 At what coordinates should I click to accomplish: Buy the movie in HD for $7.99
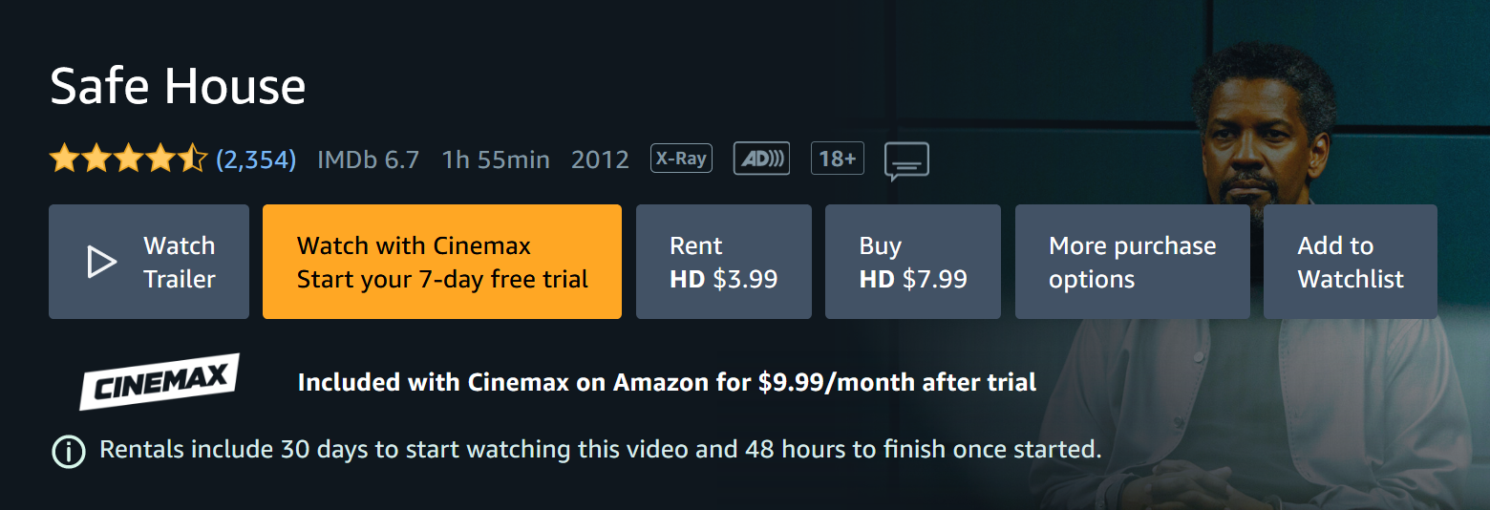[912, 262]
